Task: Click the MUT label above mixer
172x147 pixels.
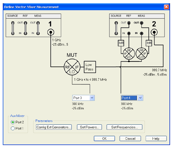Action: pos(72,55)
